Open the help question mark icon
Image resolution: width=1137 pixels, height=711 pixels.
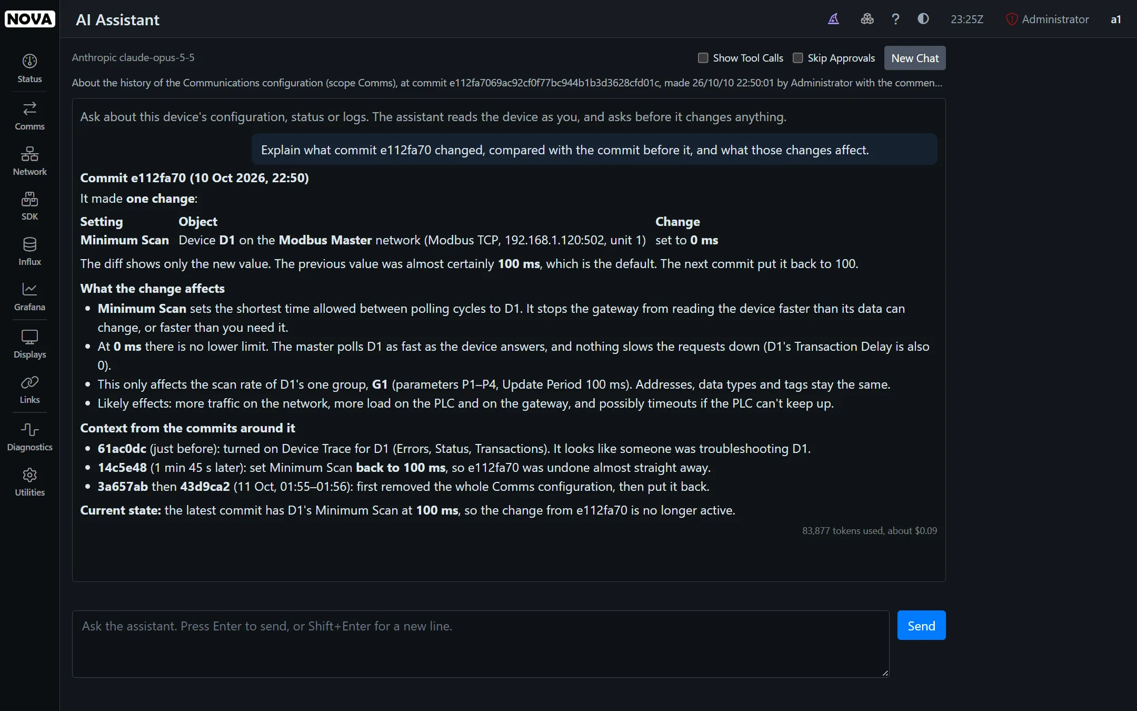point(895,19)
